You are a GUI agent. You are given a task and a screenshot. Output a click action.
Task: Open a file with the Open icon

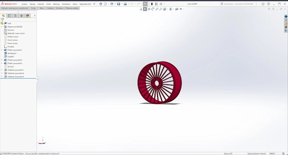point(112,4)
